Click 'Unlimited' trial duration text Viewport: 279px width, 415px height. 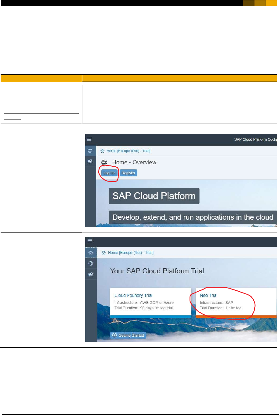(x=234, y=308)
